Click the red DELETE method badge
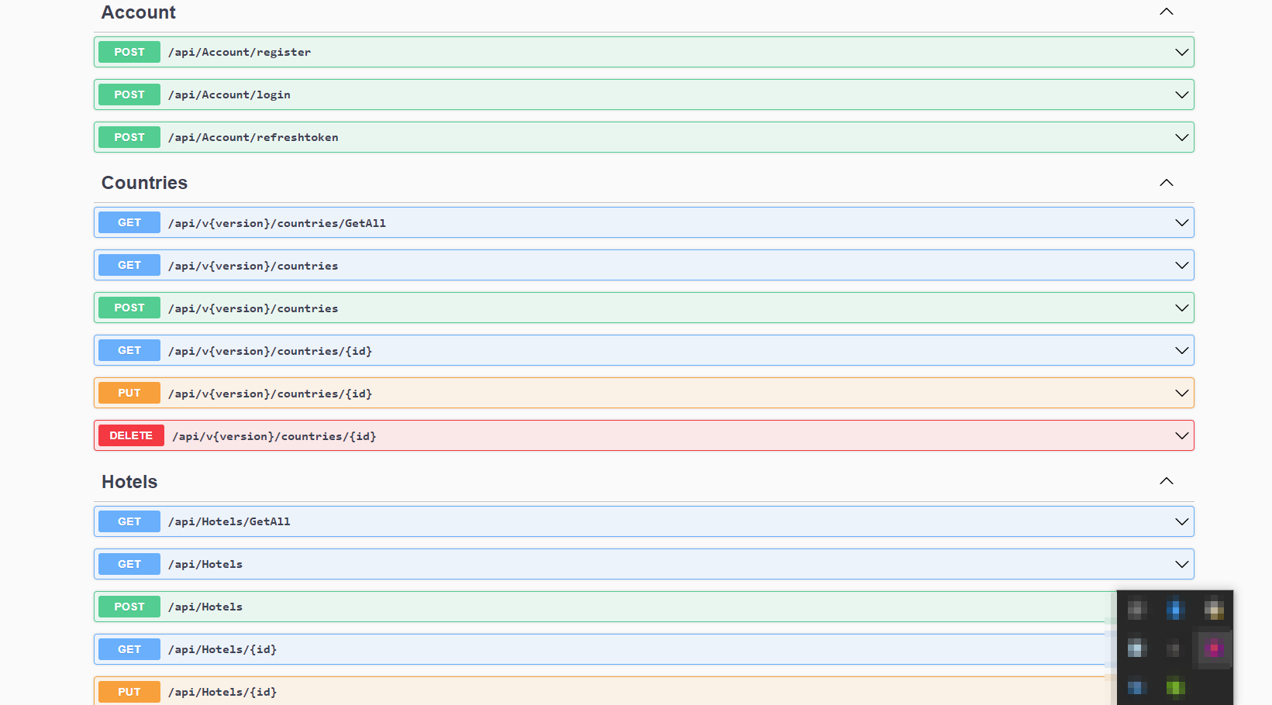The image size is (1272, 705). pos(131,435)
